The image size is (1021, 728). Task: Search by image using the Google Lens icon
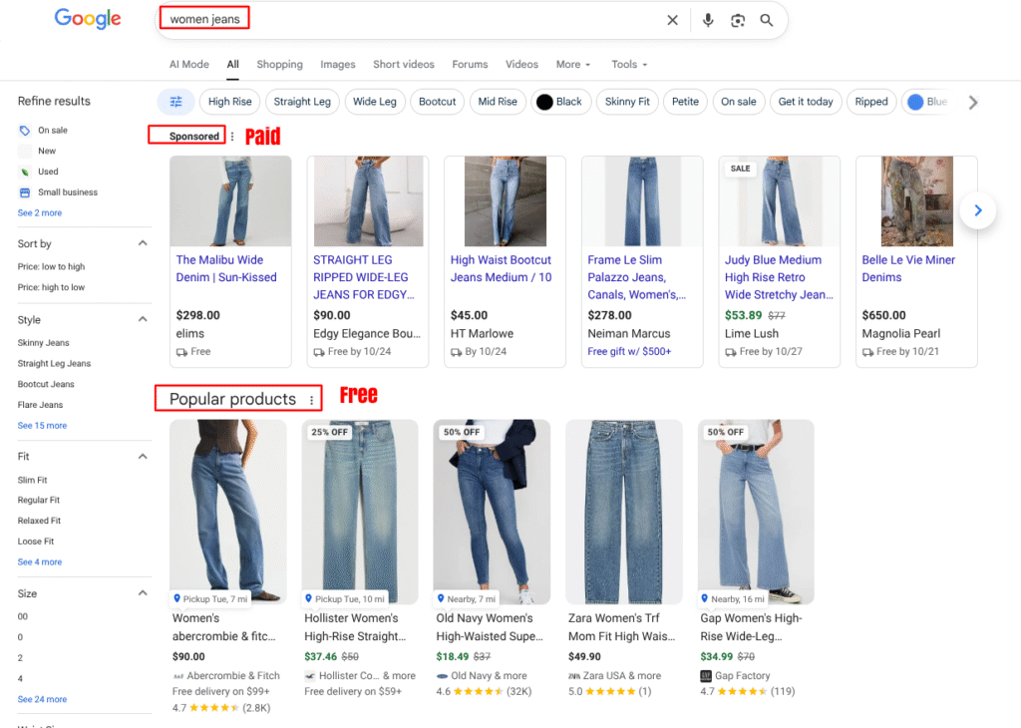click(x=737, y=20)
